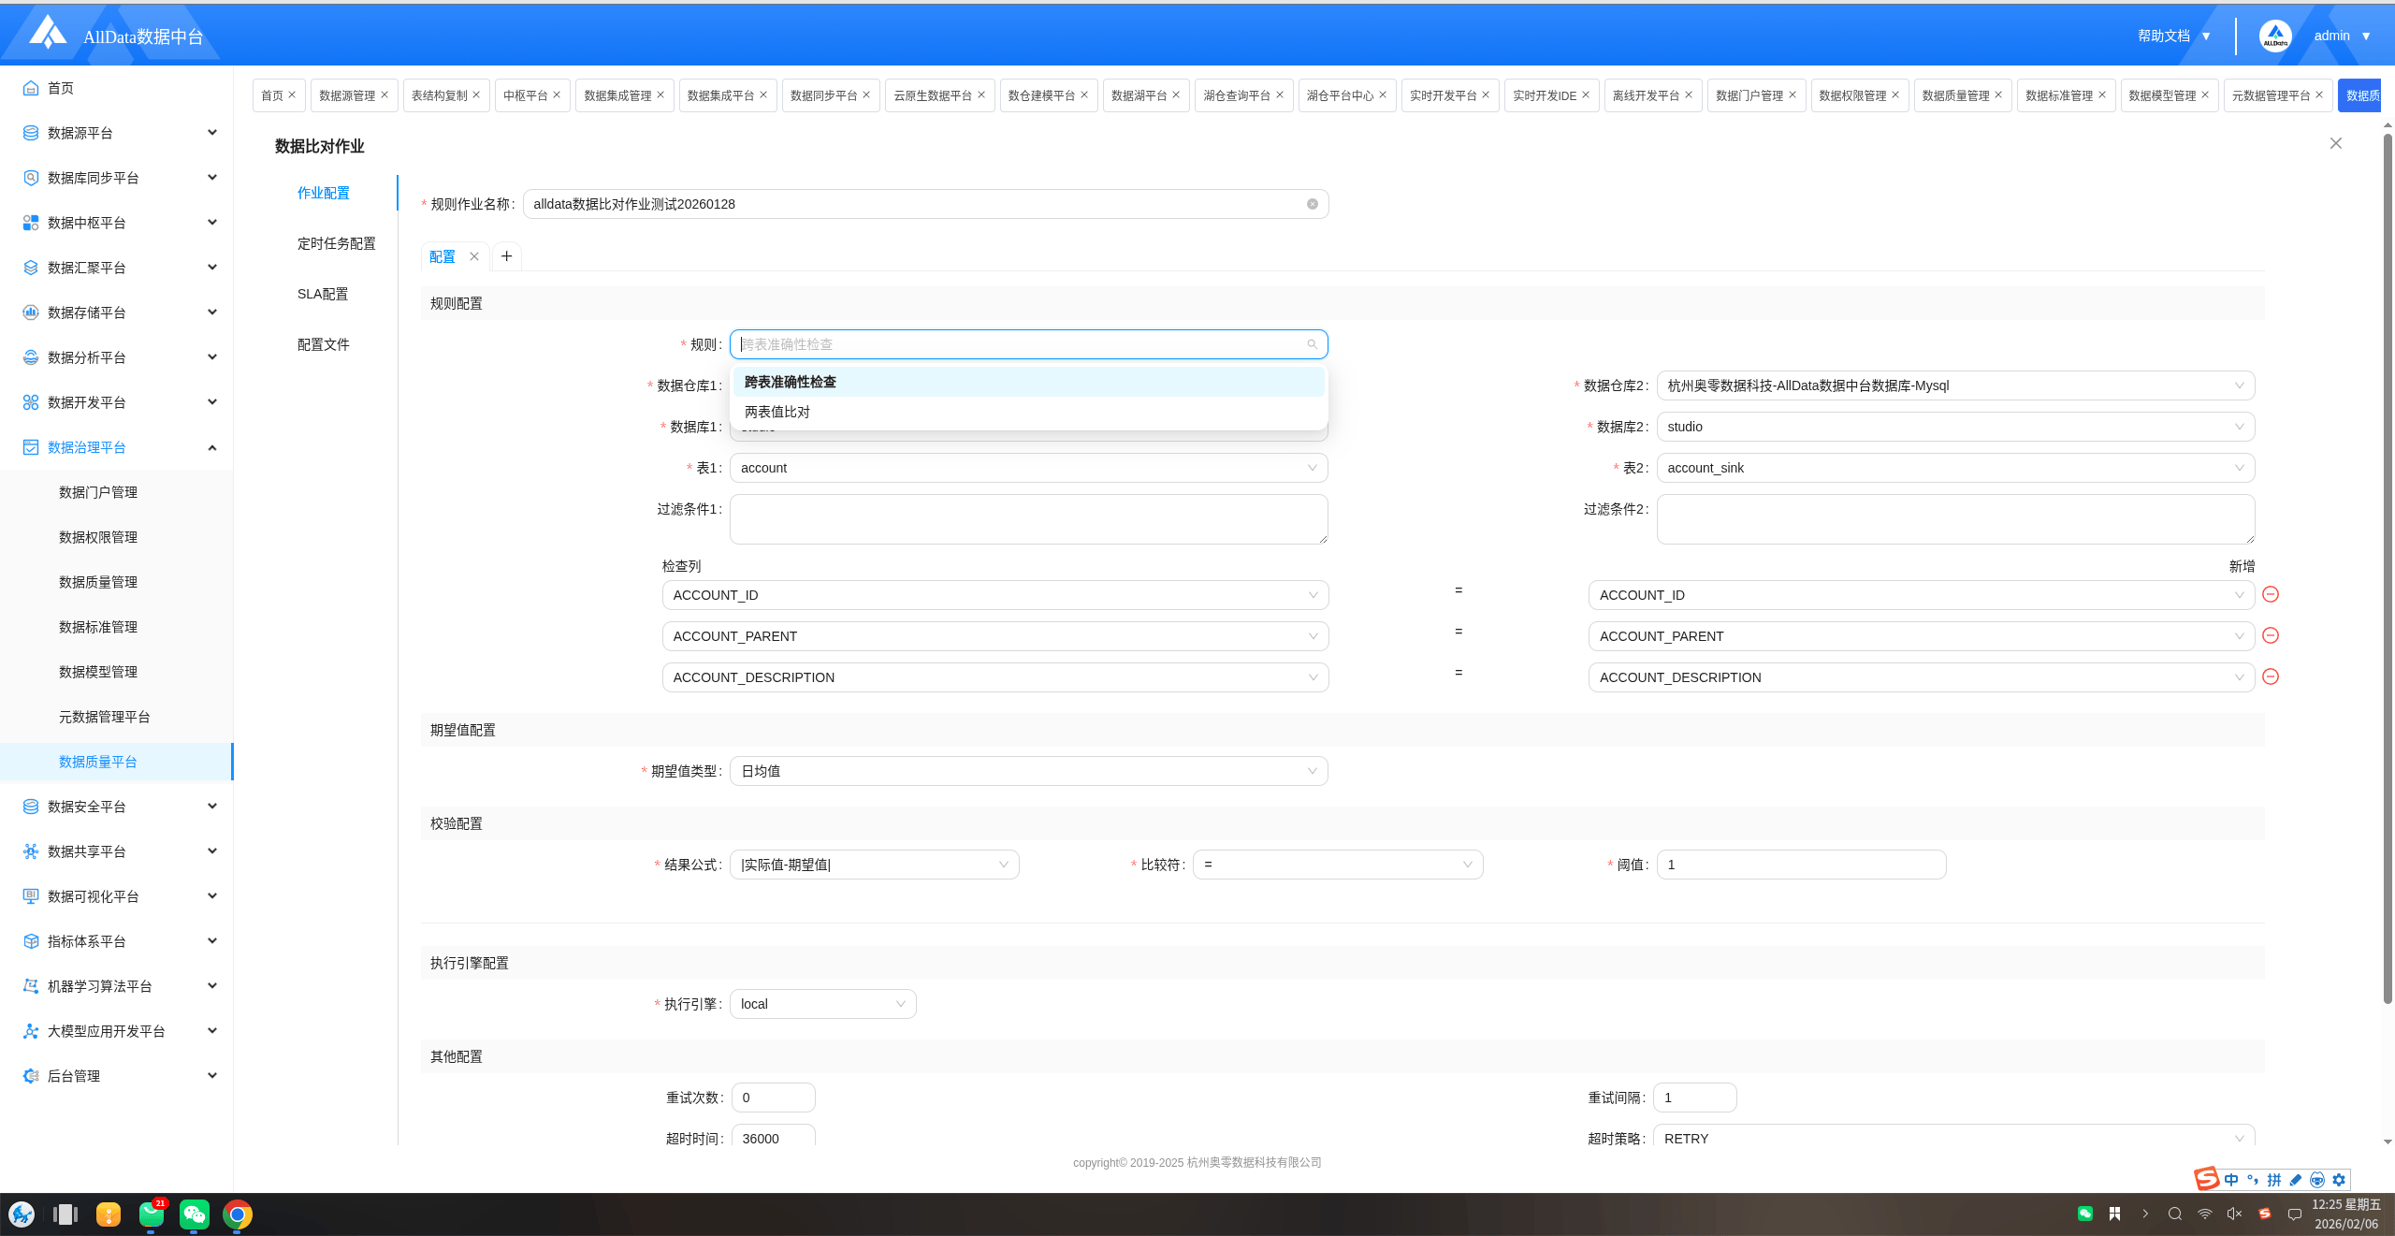Switch to 定时任务配置 tab
The image size is (2395, 1236).
336,243
